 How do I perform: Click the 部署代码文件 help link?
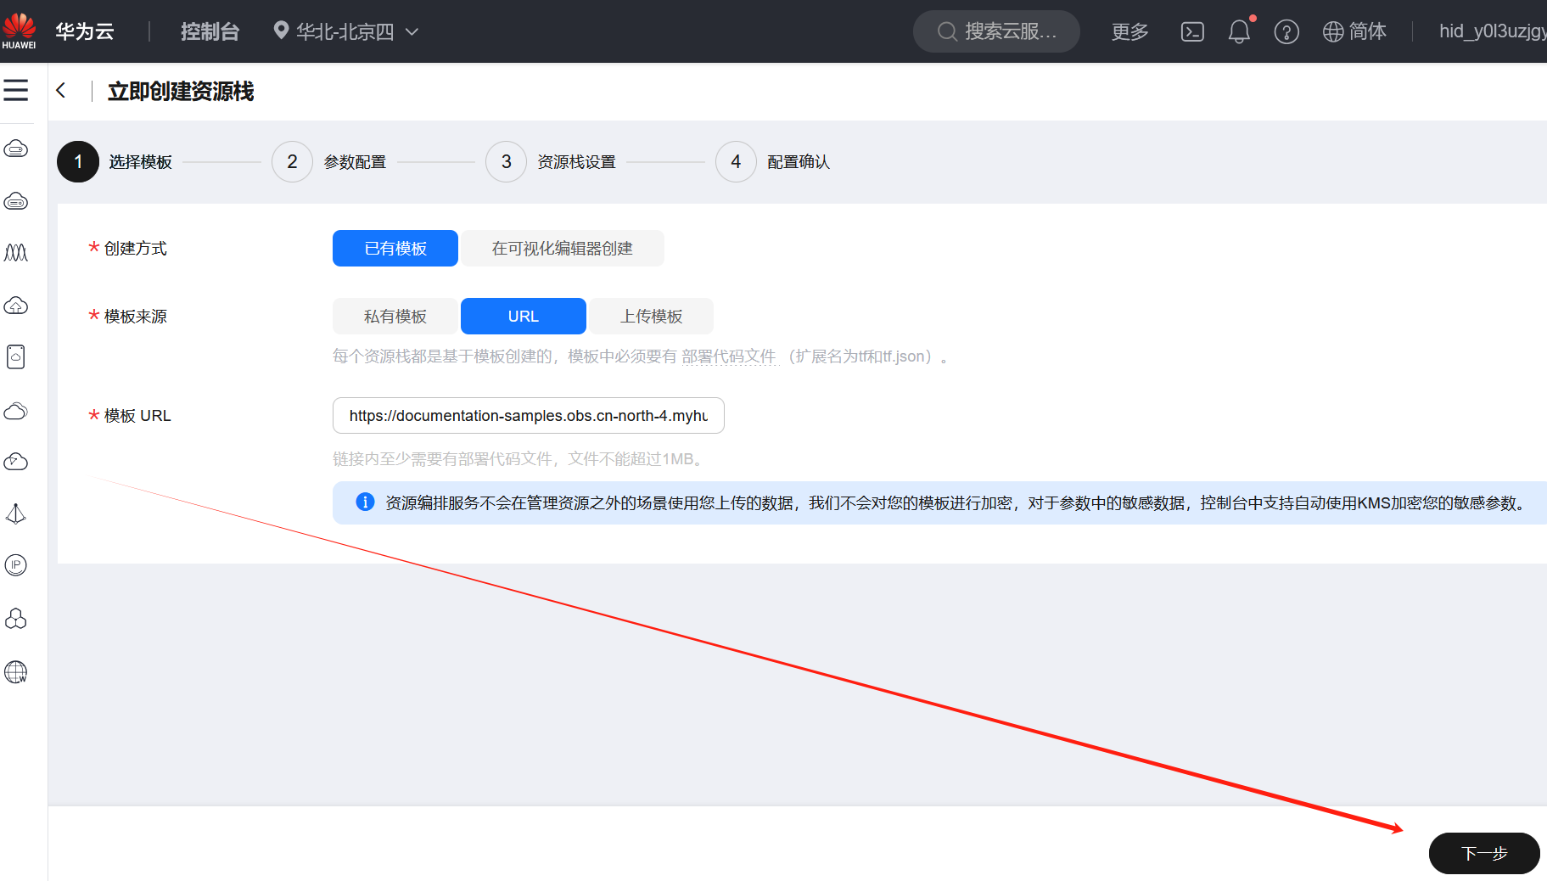729,356
